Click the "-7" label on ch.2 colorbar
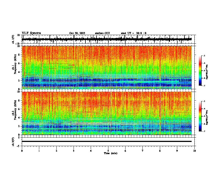Screen dimensions: 219x169 click(204, 131)
